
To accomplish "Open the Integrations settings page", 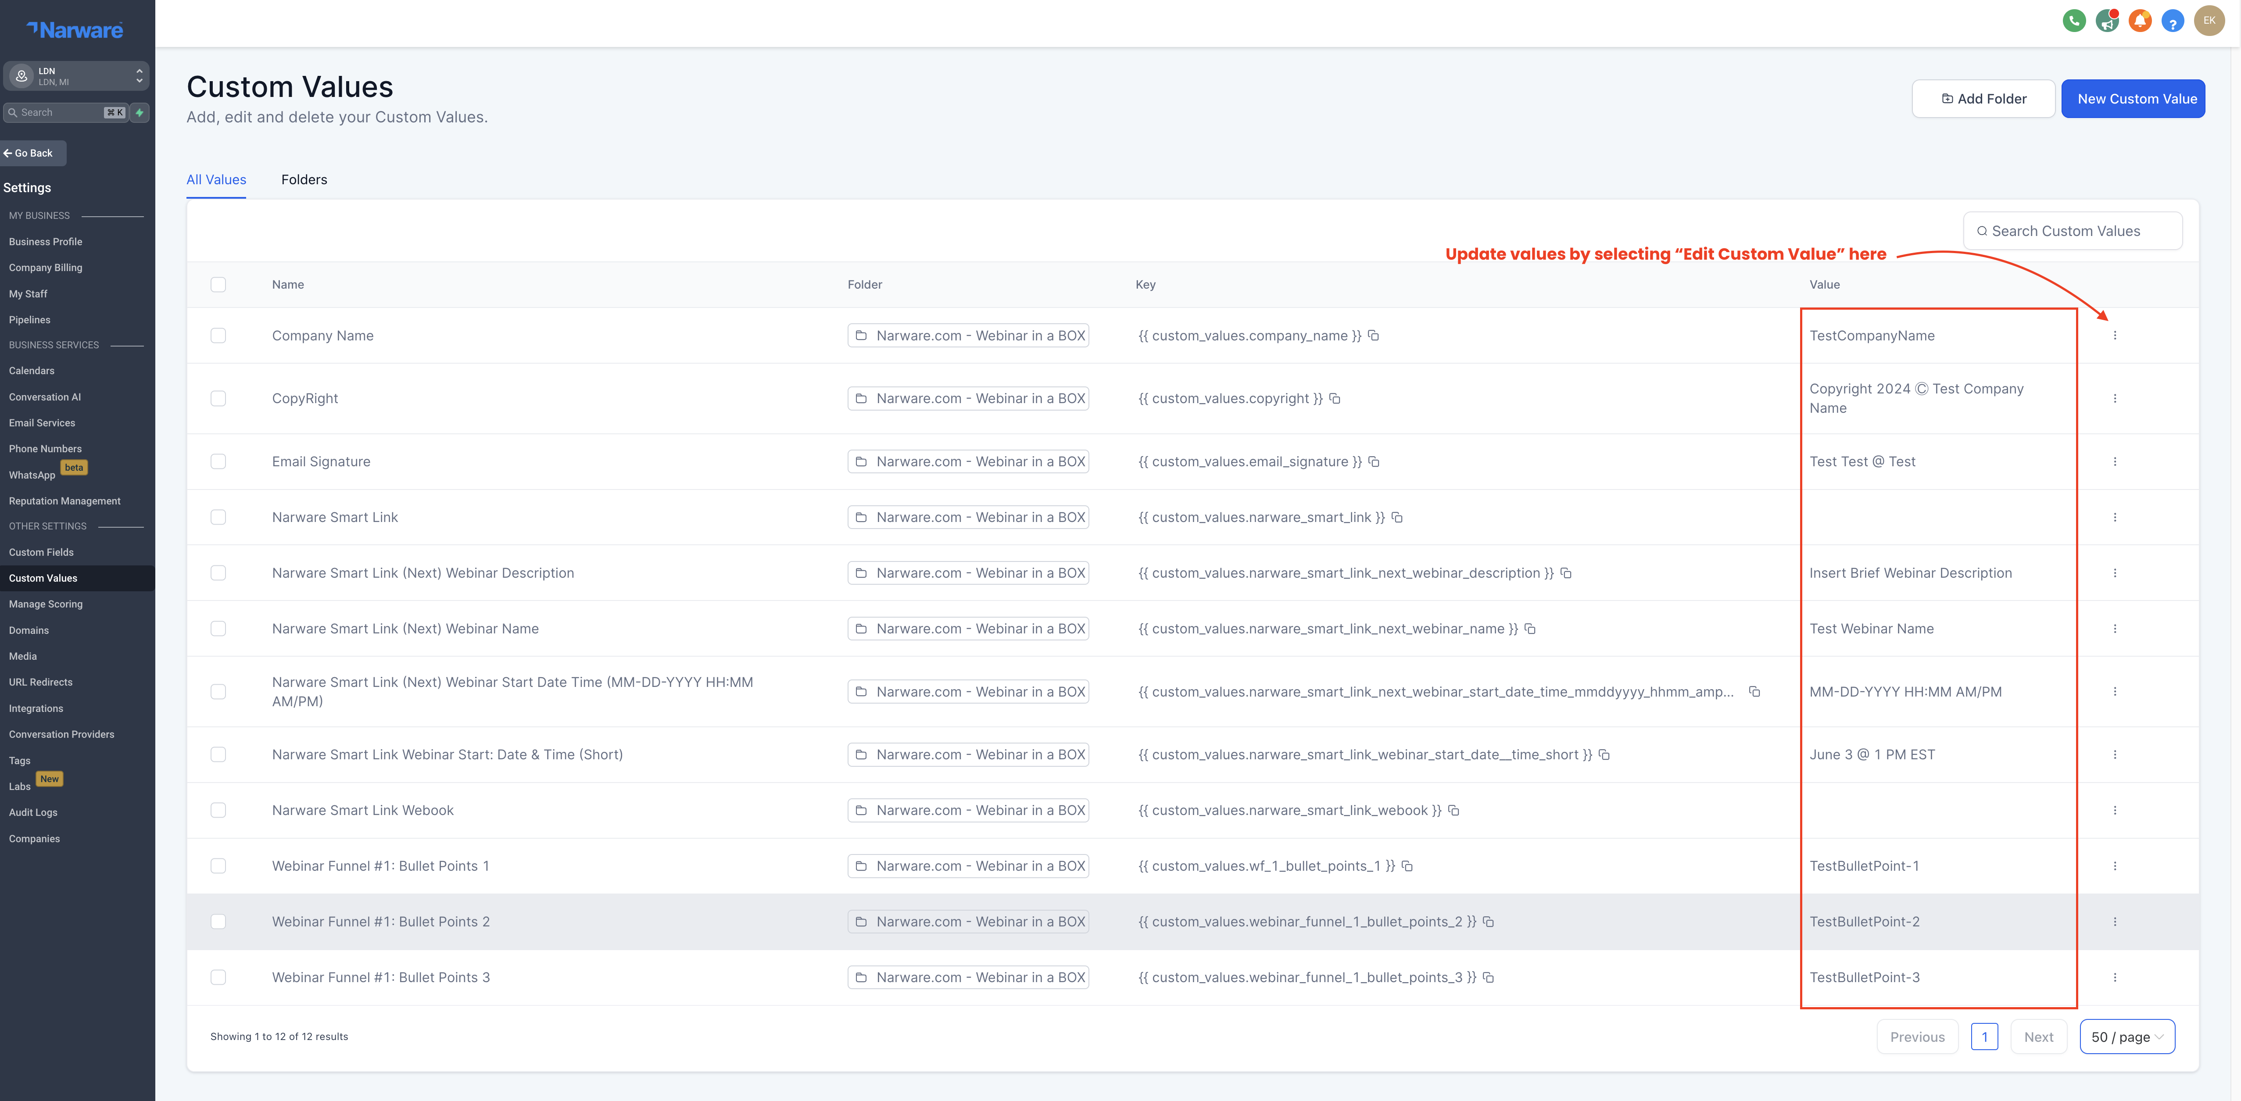I will pos(36,709).
